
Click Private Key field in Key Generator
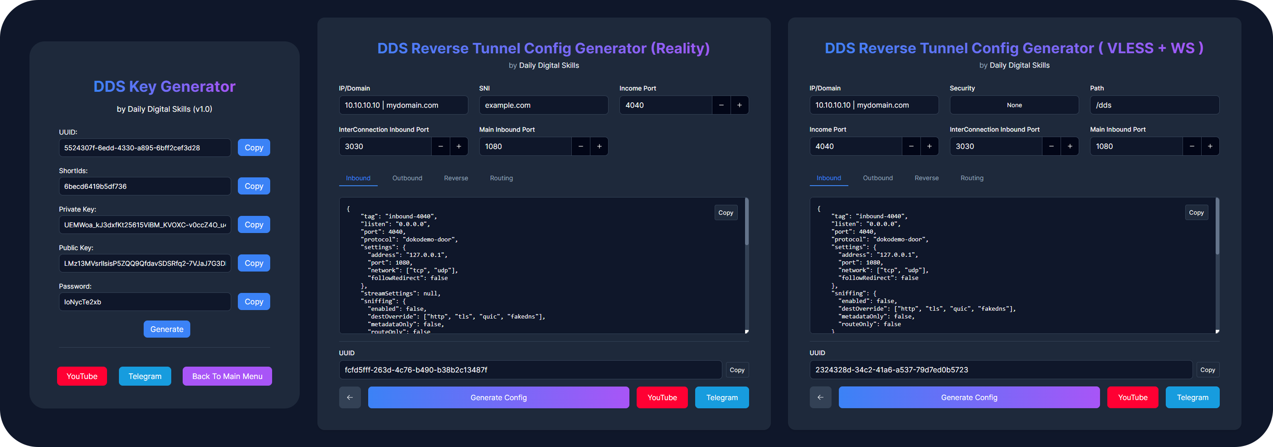[x=145, y=225]
